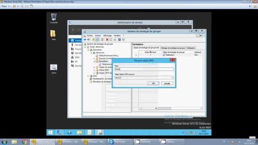Click the forward arrow in Group Policy toolbar
Image resolution: width=258 pixels, height=145 pixels.
(x=89, y=39)
